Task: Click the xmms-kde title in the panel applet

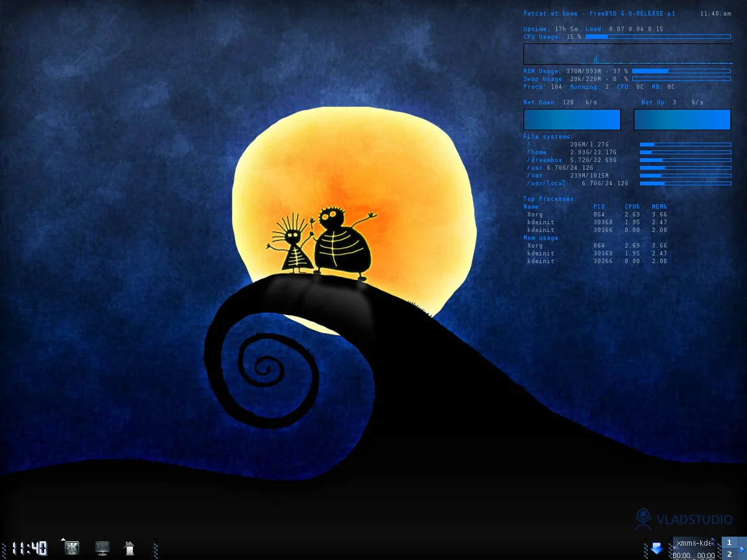Action: 694,543
